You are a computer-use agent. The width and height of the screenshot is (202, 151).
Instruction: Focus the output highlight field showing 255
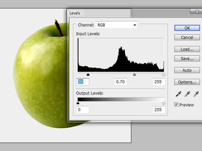[x=159, y=110]
